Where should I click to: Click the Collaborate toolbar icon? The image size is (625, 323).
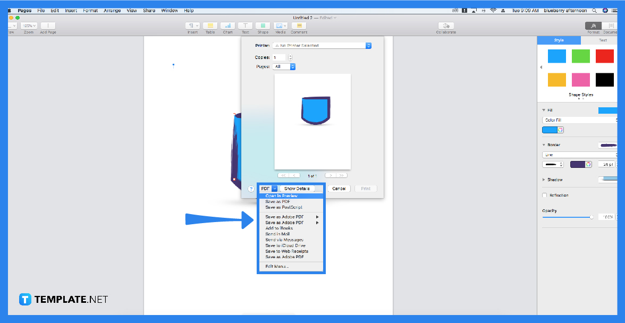(x=445, y=25)
